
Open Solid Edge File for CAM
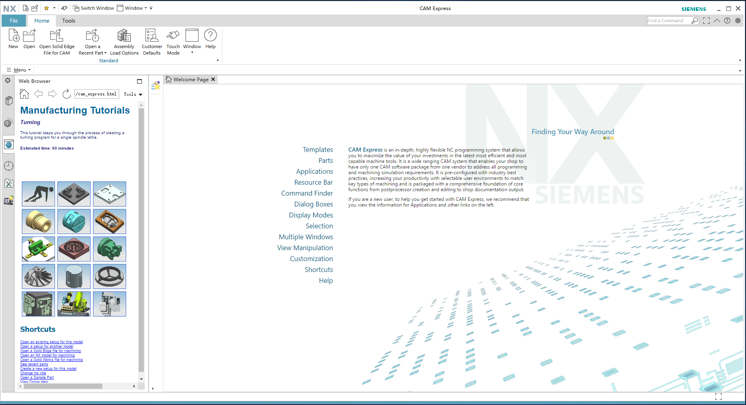57,42
